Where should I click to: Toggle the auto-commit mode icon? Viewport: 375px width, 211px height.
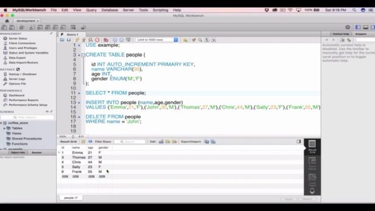click(128, 40)
